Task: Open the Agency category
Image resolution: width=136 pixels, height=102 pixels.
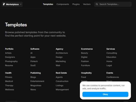Action: point(59,49)
